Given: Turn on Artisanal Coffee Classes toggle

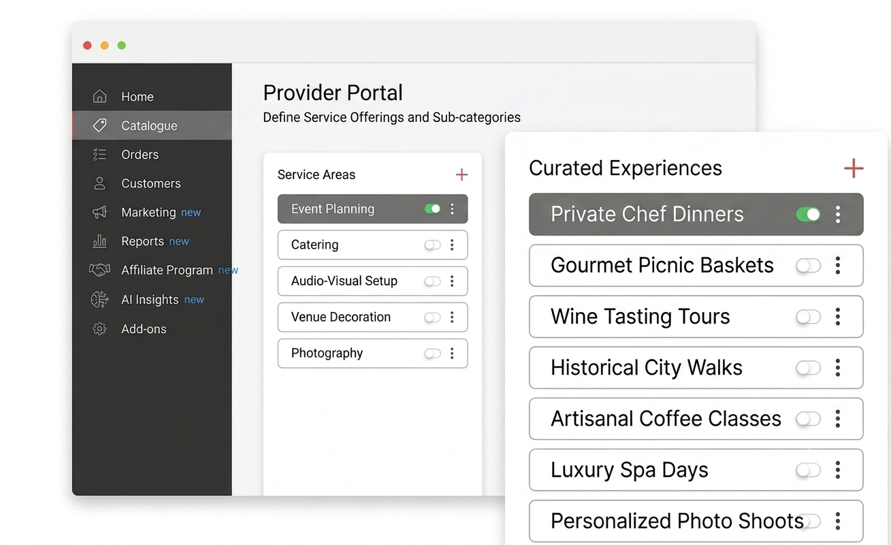Looking at the screenshot, I should click(x=809, y=419).
